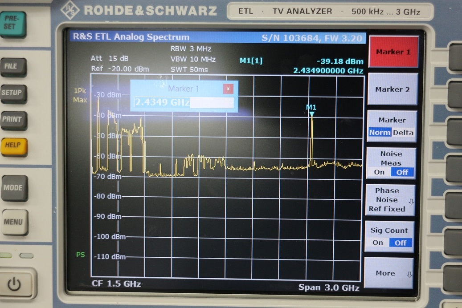Tap the Ref -20.00 dBm setting
This screenshot has width=462, height=308.
(x=120, y=69)
